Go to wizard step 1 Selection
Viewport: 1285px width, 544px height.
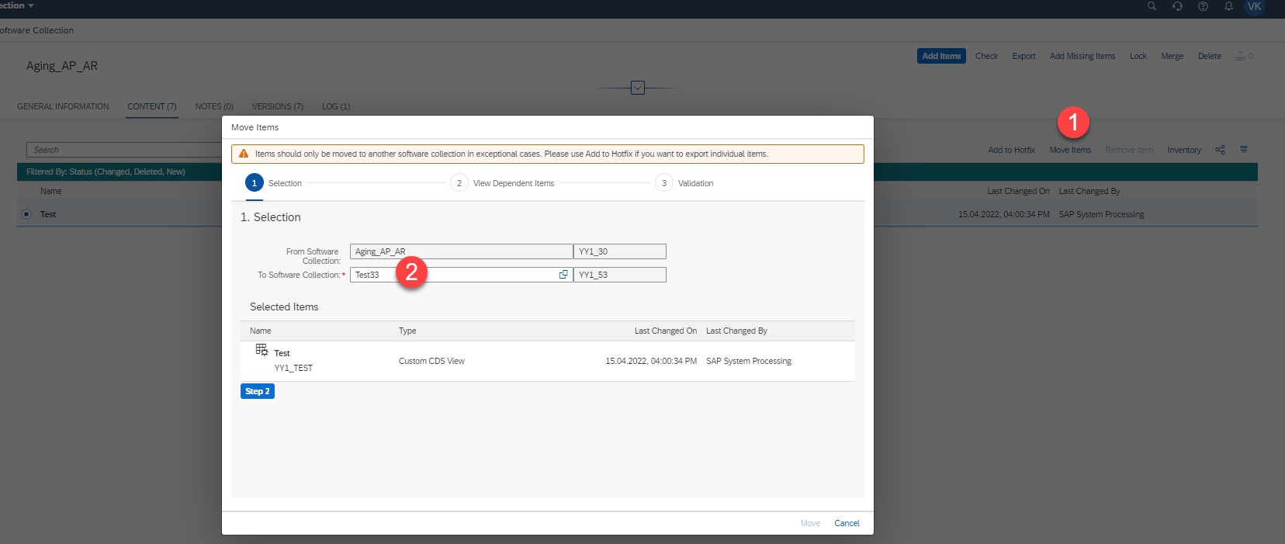(x=273, y=183)
